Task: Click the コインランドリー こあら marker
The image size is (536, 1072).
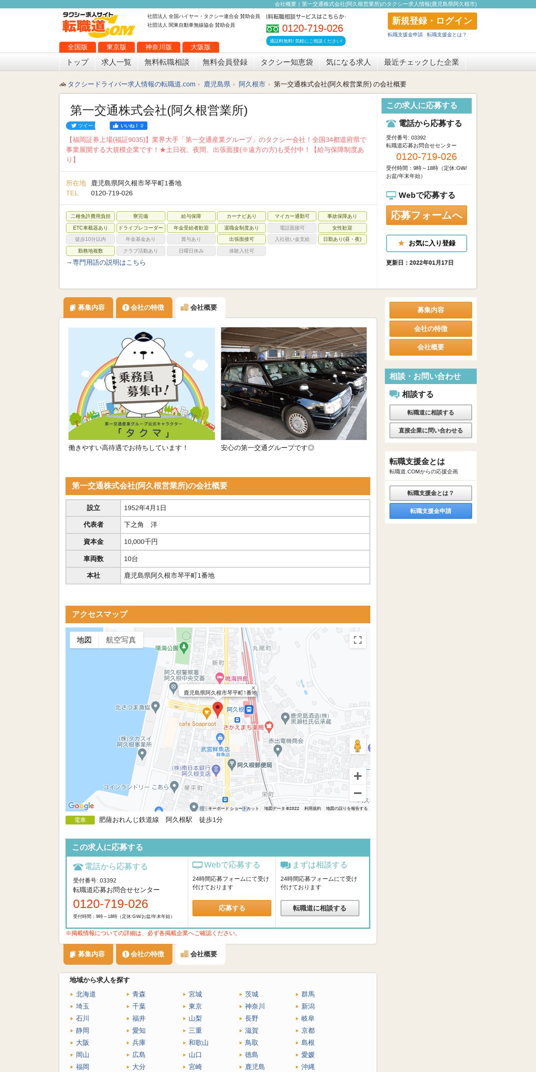Action: tap(174, 787)
